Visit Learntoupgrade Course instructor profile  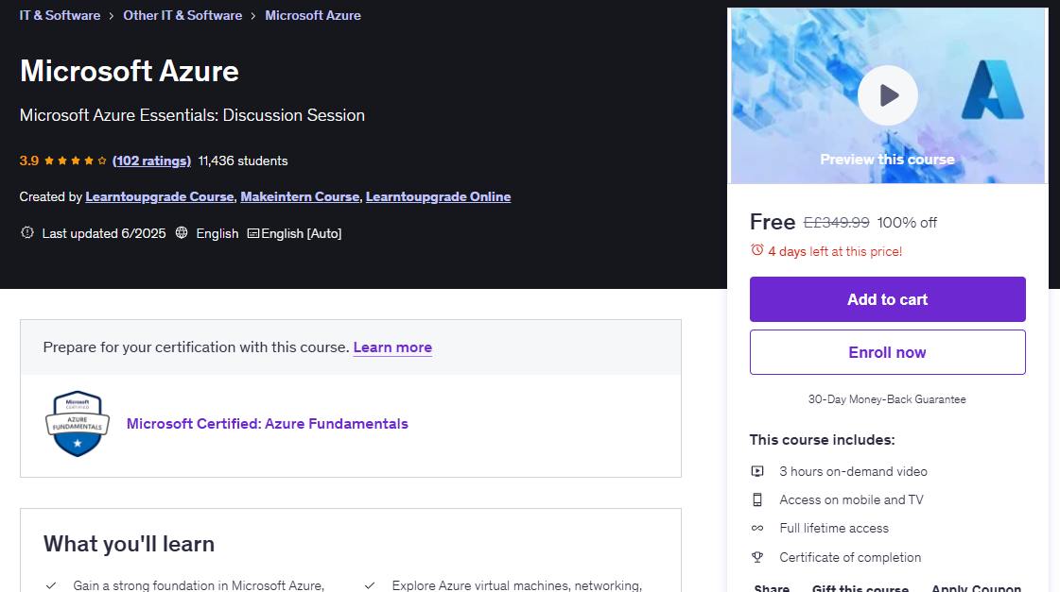coord(160,196)
